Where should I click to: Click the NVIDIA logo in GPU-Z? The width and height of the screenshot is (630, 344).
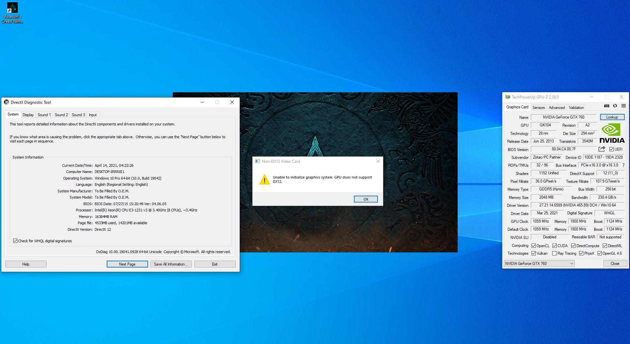[612, 133]
